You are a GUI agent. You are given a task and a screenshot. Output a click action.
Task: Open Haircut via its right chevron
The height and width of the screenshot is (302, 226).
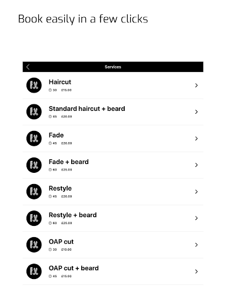point(196,86)
